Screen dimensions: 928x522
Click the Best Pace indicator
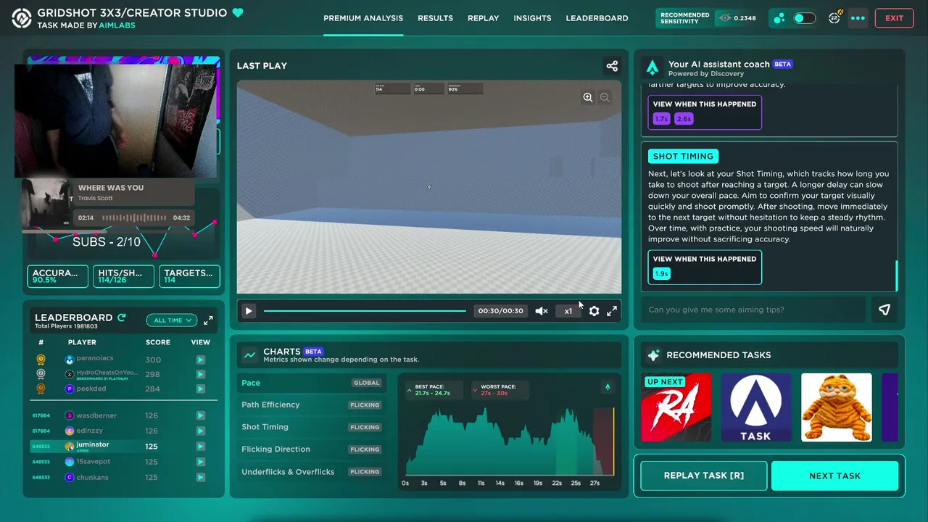coord(434,390)
